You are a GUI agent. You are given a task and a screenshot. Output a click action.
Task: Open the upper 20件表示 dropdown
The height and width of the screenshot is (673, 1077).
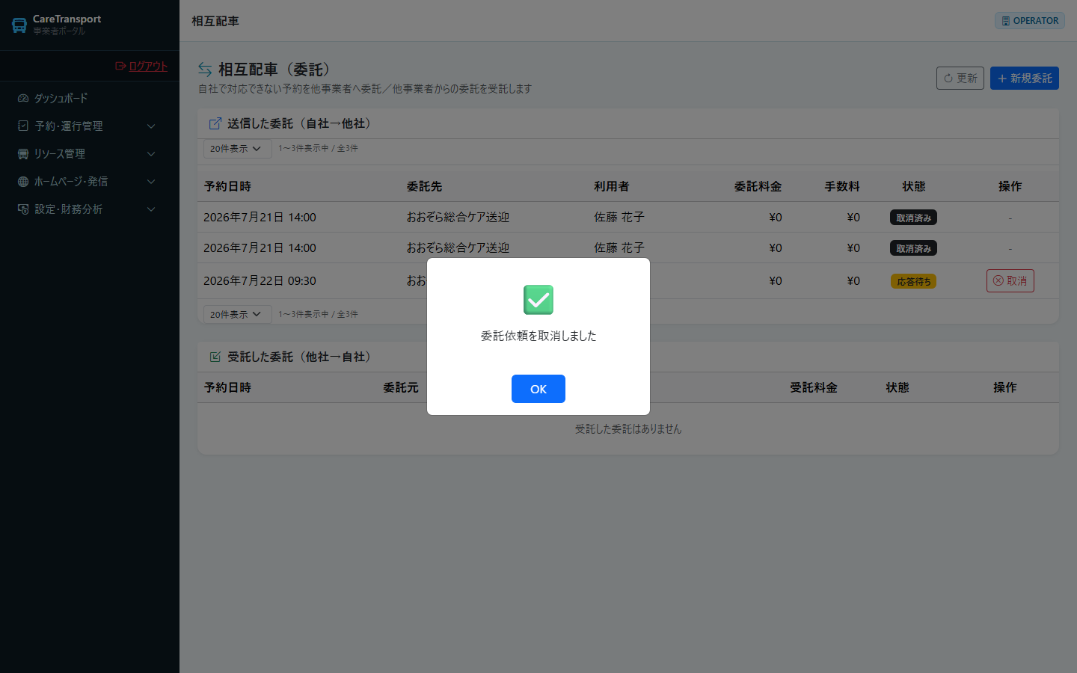click(x=237, y=148)
